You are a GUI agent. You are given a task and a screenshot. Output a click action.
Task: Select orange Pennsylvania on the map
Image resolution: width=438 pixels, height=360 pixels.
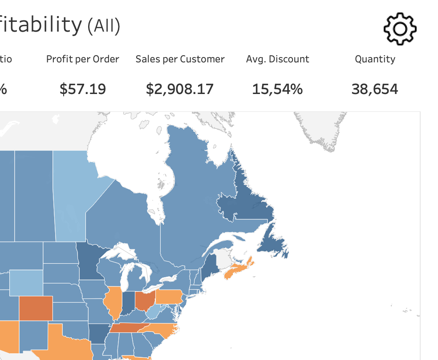pyautogui.click(x=168, y=296)
